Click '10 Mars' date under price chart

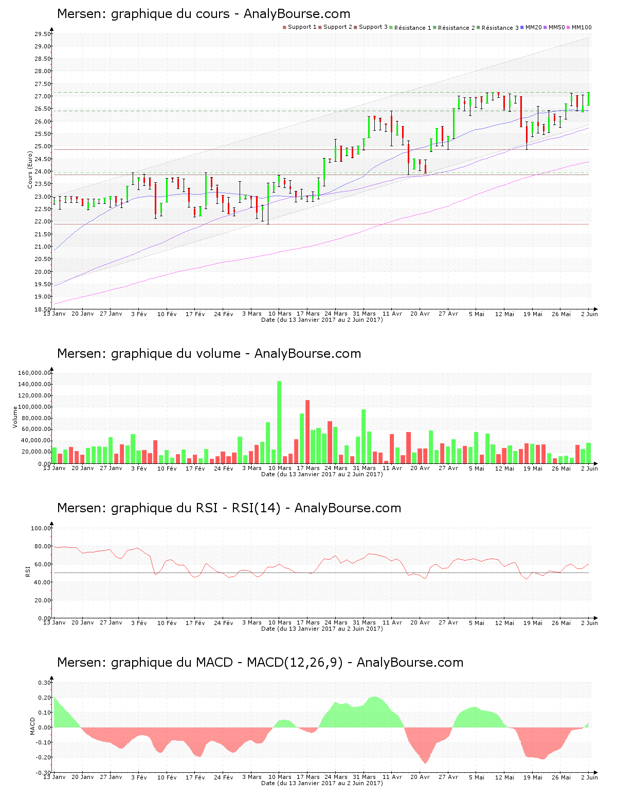280,314
